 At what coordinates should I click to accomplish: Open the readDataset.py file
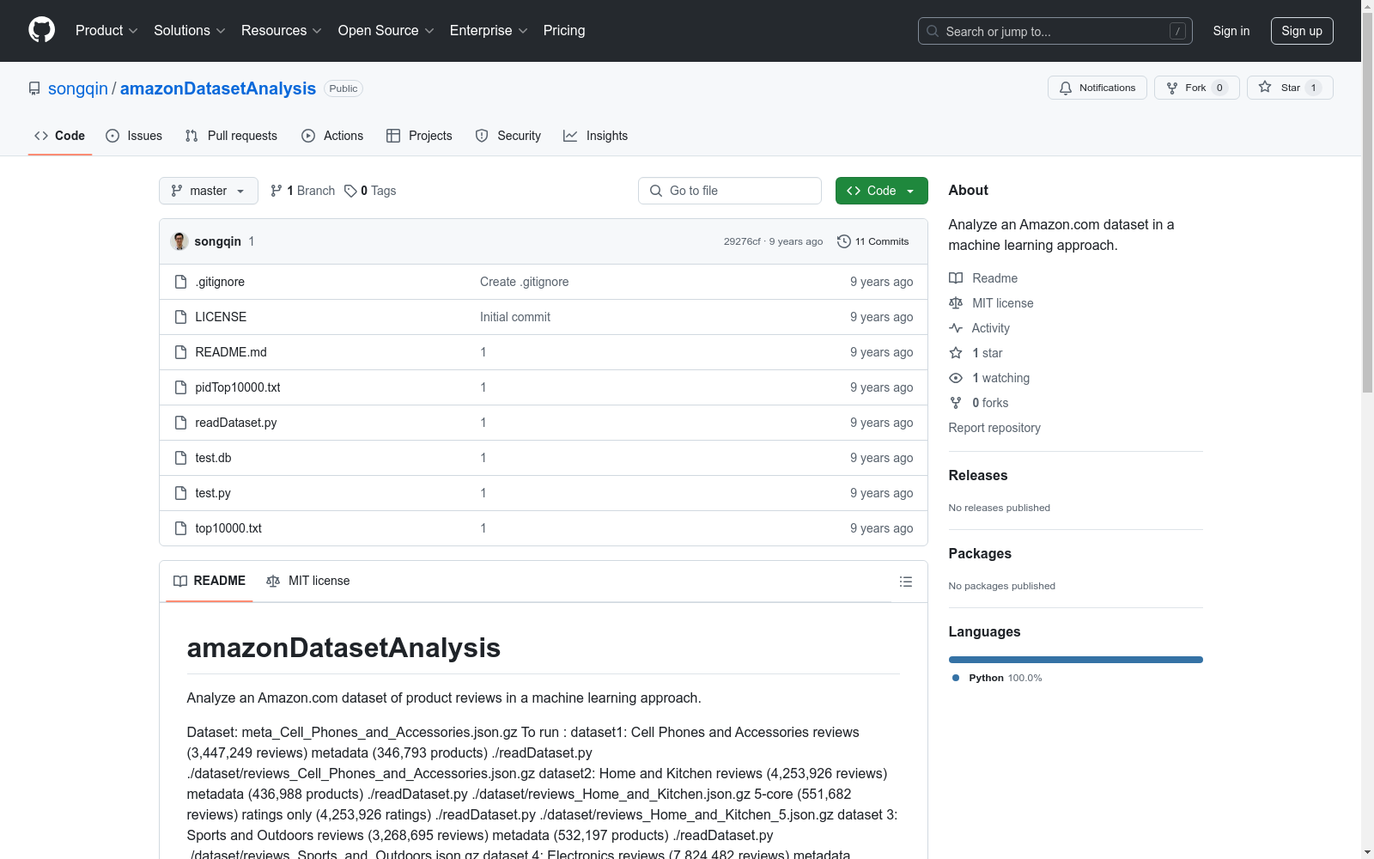(236, 423)
